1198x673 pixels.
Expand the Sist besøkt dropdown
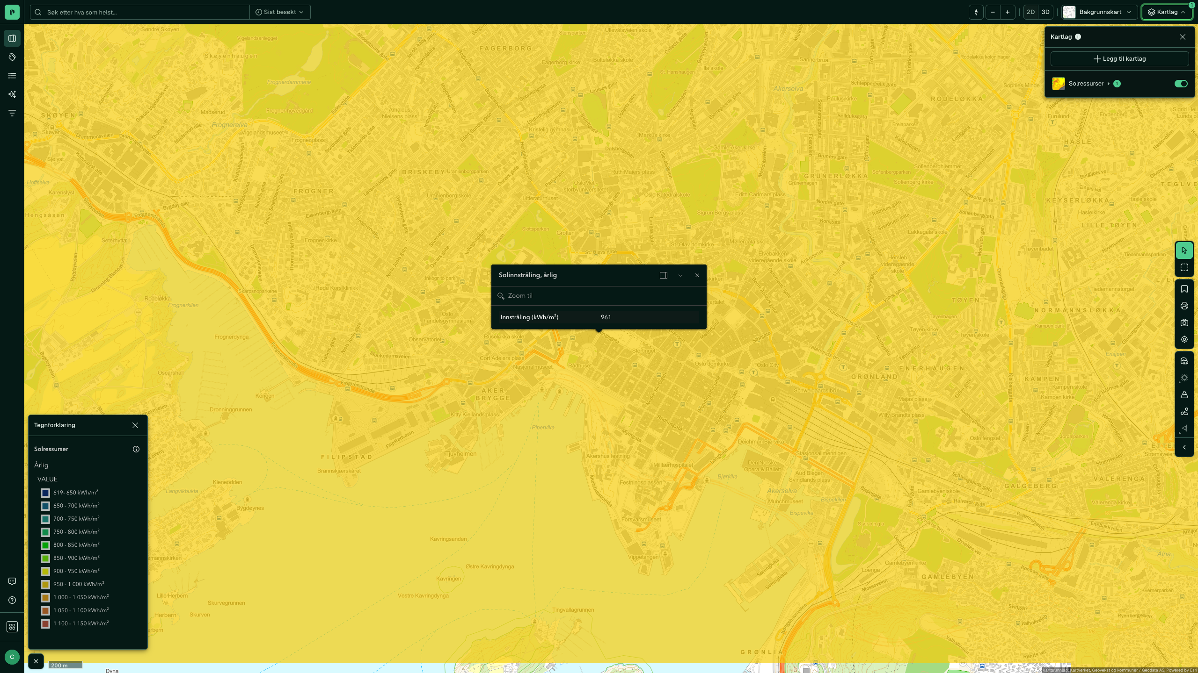click(280, 12)
